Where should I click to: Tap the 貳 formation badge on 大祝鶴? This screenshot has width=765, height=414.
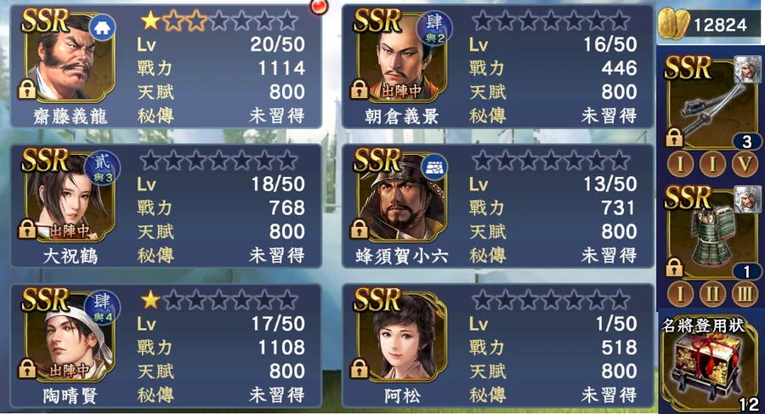point(102,167)
